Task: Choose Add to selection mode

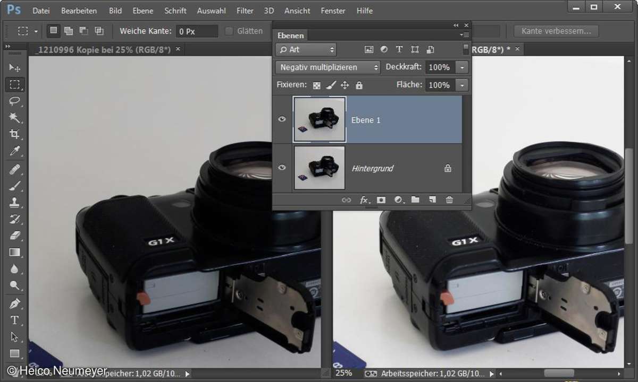Action: 69,31
